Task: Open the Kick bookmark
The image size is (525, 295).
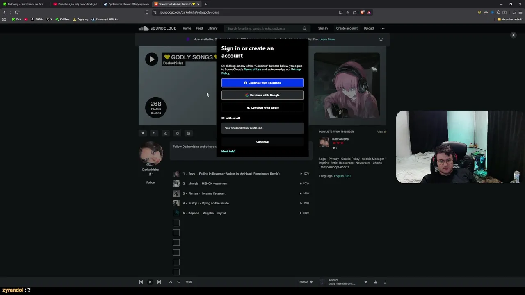Action: coord(16,19)
